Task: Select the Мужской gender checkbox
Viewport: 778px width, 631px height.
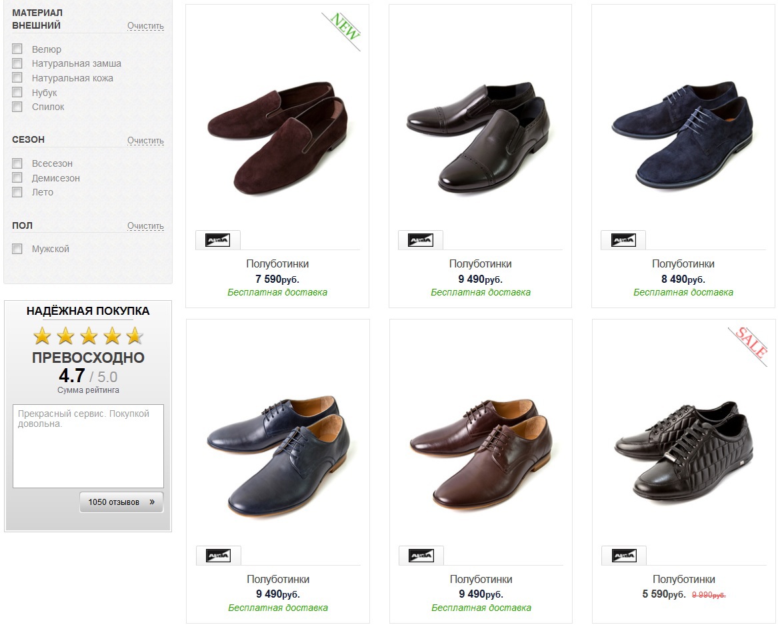Action: [x=17, y=249]
